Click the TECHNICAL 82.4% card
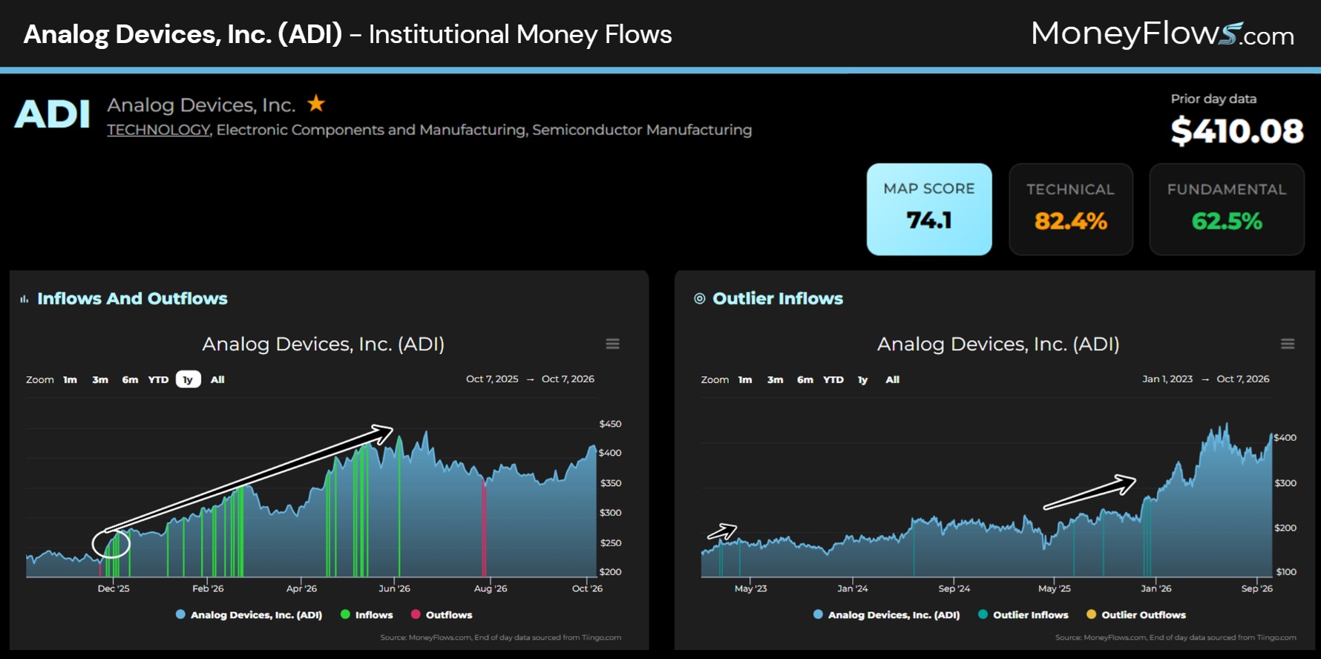The height and width of the screenshot is (659, 1321). (x=1071, y=209)
